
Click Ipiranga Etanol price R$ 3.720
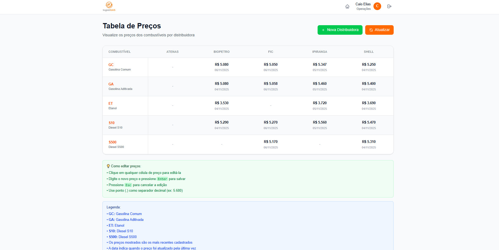319,103
